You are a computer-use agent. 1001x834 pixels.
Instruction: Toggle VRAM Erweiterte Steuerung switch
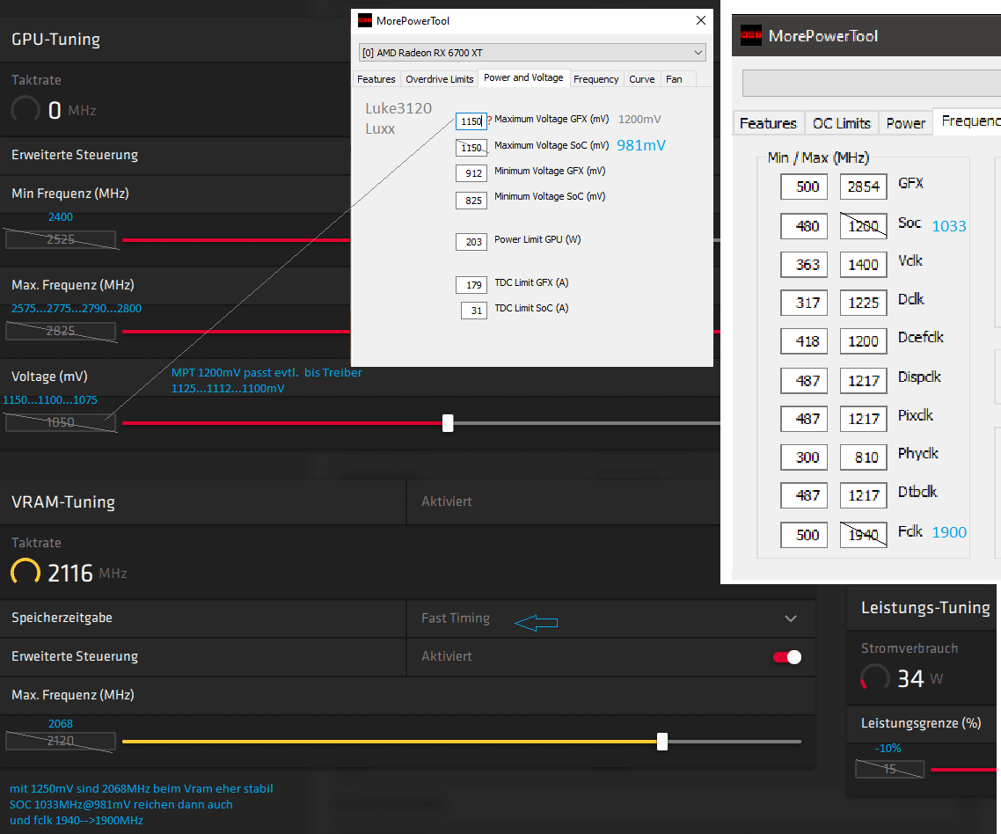(787, 657)
